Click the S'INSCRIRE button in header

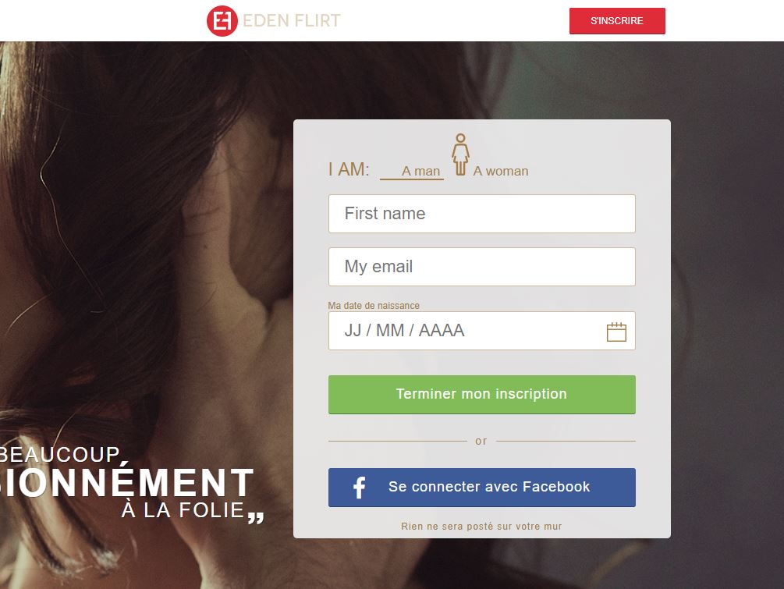coord(617,21)
